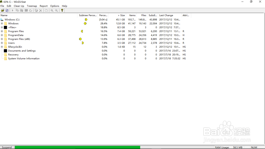The image size is (265, 149).
Task: Click the pacman indicator in Users row
Action: [83, 43]
